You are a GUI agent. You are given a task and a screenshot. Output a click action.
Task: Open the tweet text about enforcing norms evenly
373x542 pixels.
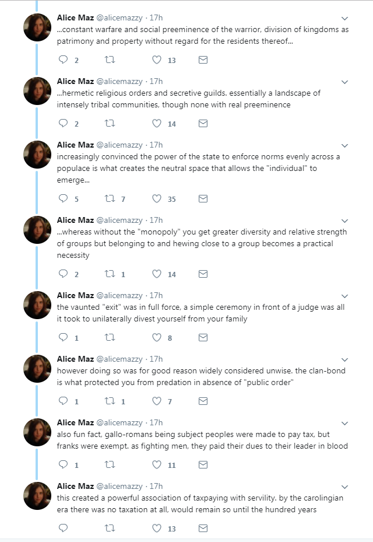[x=198, y=168]
